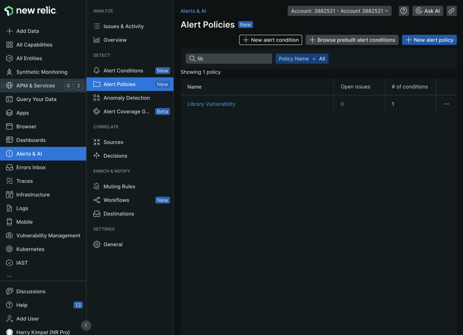Viewport: 463px width, 335px height.
Task: Open the Account 3882521 account switcher
Action: [339, 11]
